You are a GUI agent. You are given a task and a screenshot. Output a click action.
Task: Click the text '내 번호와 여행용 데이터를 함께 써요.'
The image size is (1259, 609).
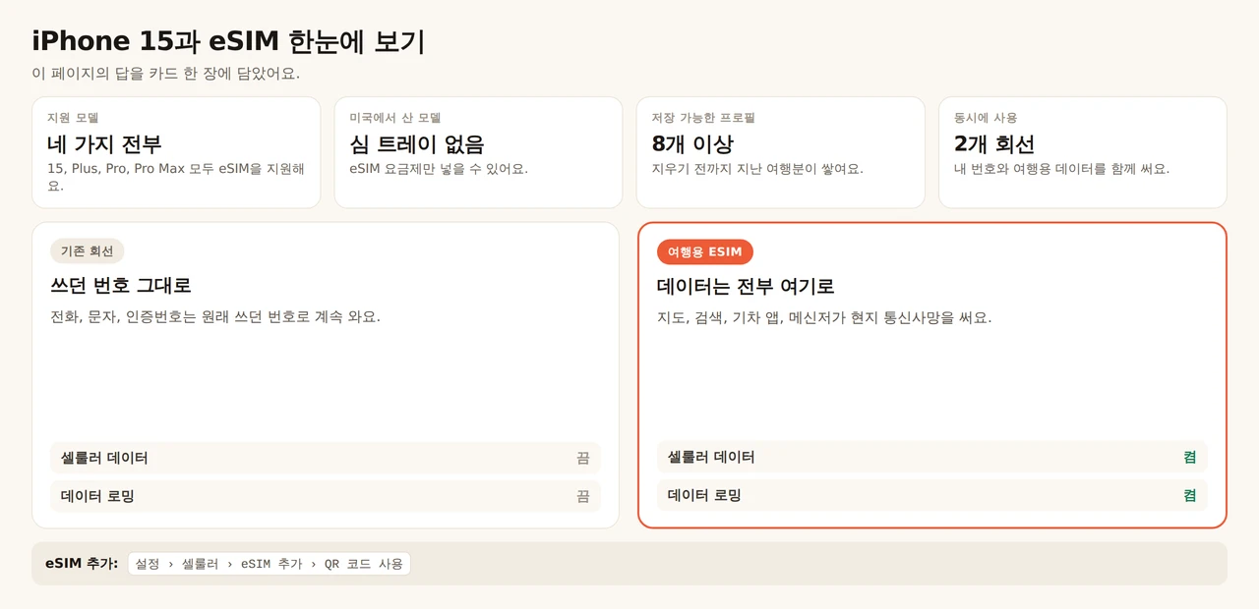pos(1061,169)
